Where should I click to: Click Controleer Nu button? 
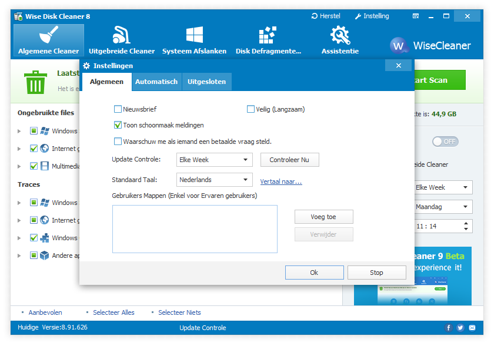pos(290,160)
